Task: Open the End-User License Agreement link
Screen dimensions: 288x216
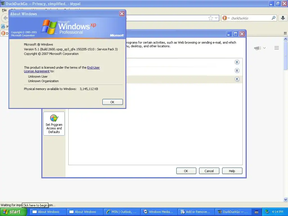Action: coord(62,69)
